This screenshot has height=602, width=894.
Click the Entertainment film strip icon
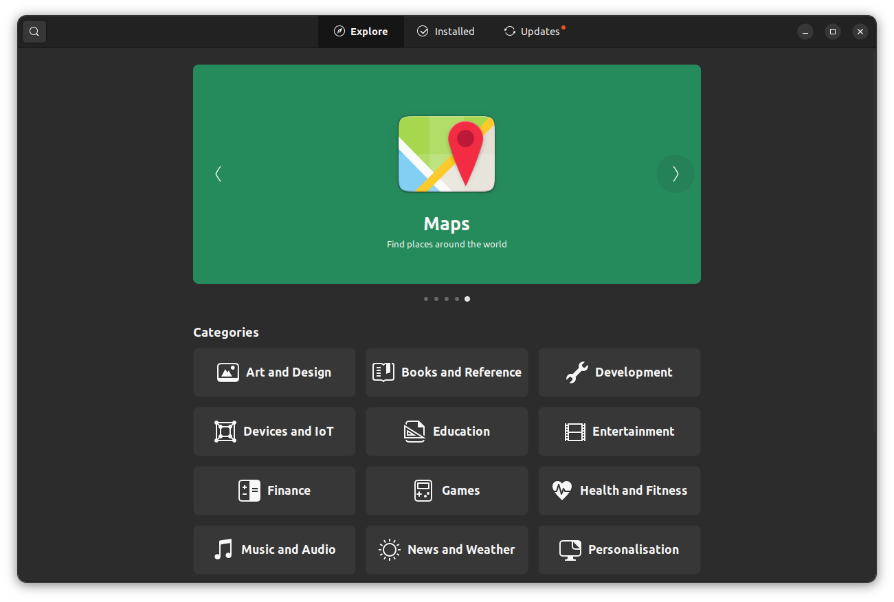[x=574, y=432]
